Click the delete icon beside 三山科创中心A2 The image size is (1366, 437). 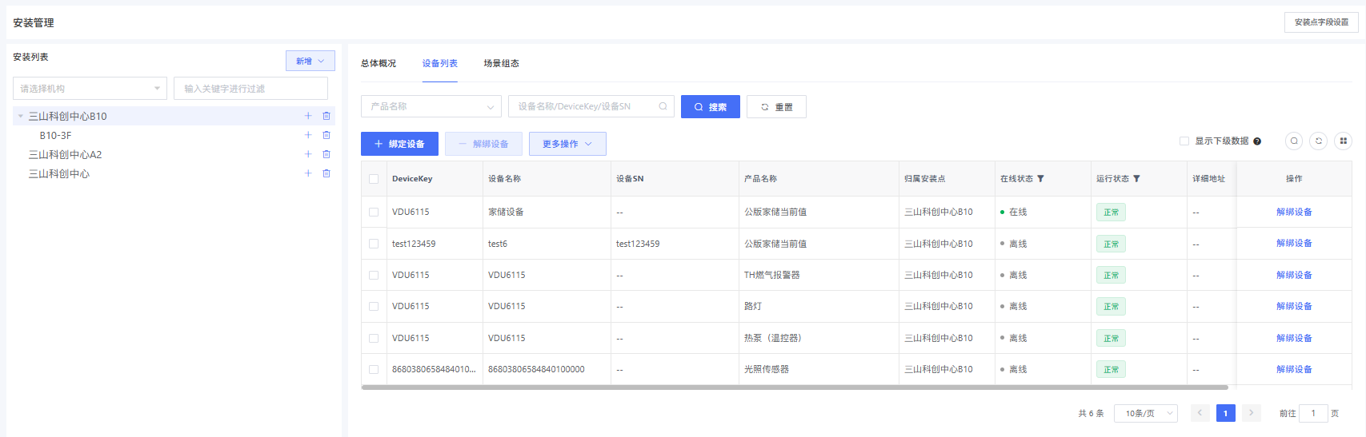pyautogui.click(x=326, y=154)
